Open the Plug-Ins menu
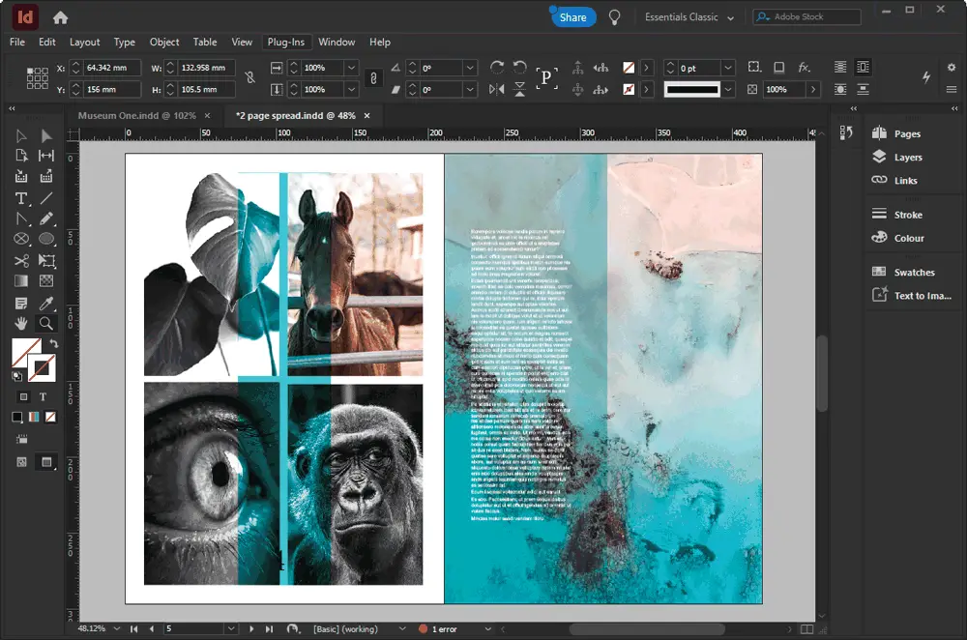Image resolution: width=967 pixels, height=640 pixels. coord(286,42)
